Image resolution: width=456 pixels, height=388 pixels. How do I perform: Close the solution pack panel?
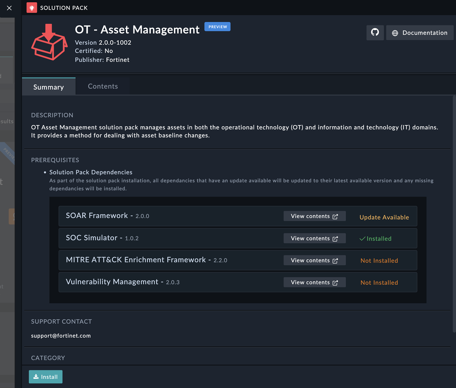[x=9, y=8]
